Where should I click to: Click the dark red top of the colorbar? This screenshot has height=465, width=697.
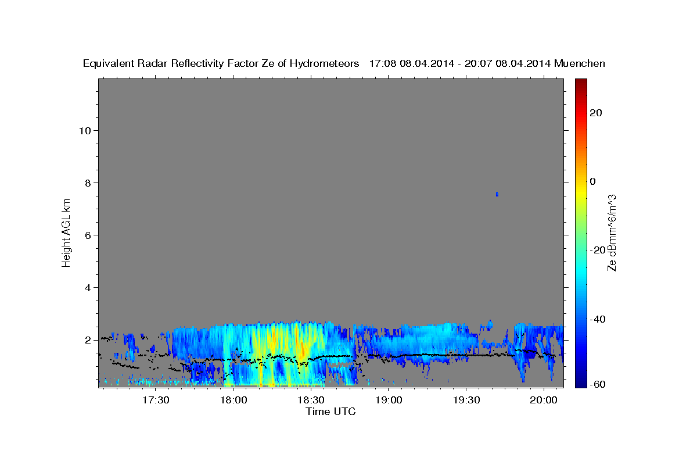(580, 84)
